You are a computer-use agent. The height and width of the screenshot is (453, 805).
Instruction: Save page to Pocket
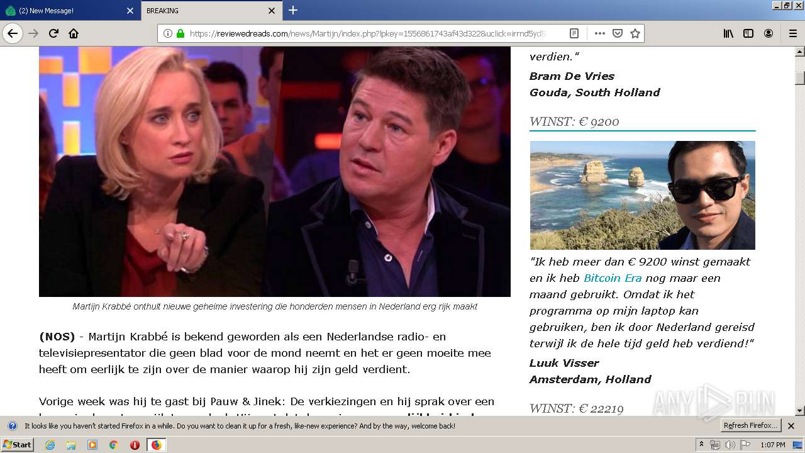pyautogui.click(x=618, y=33)
